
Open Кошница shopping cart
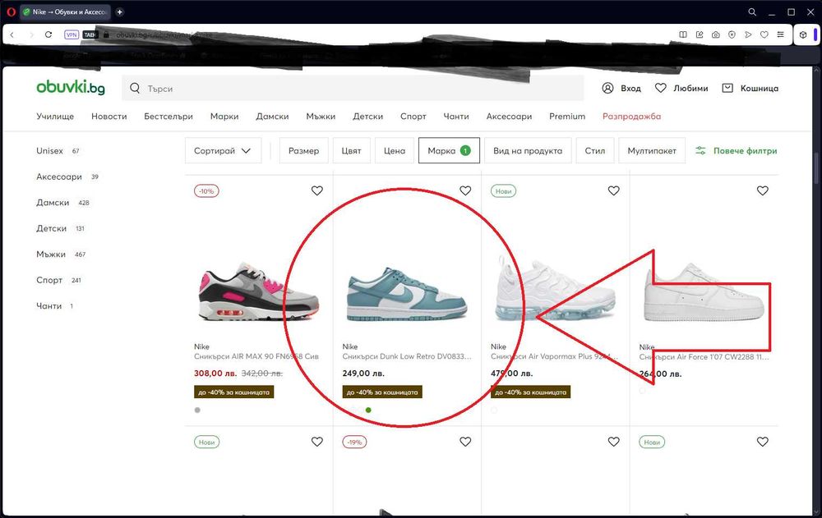(x=750, y=88)
